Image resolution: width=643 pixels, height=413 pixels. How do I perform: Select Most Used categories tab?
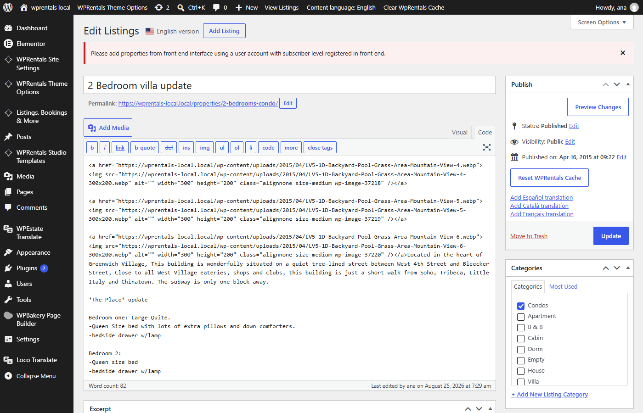(563, 286)
